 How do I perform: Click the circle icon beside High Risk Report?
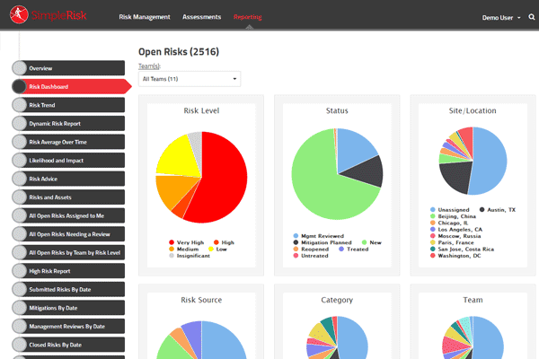20,270
